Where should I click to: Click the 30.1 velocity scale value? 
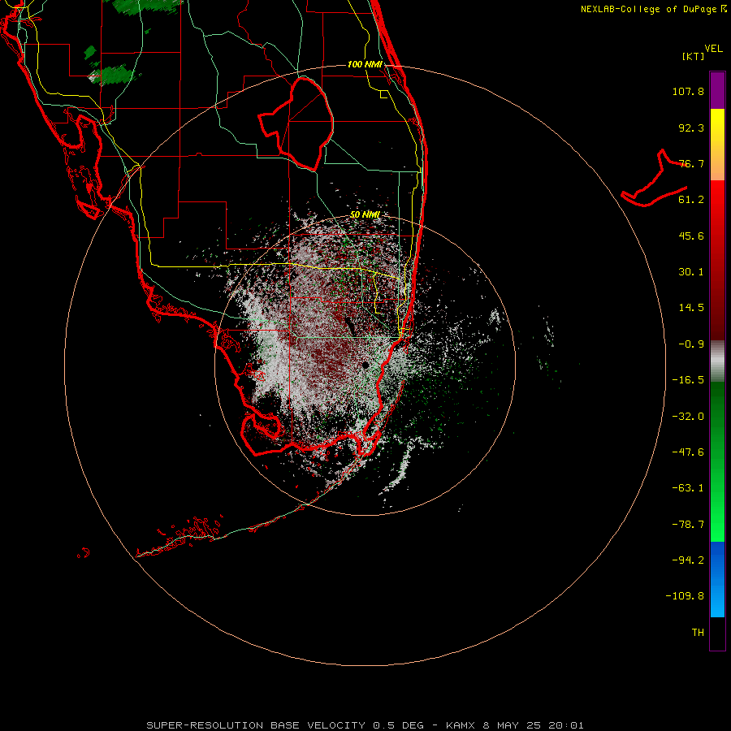691,272
